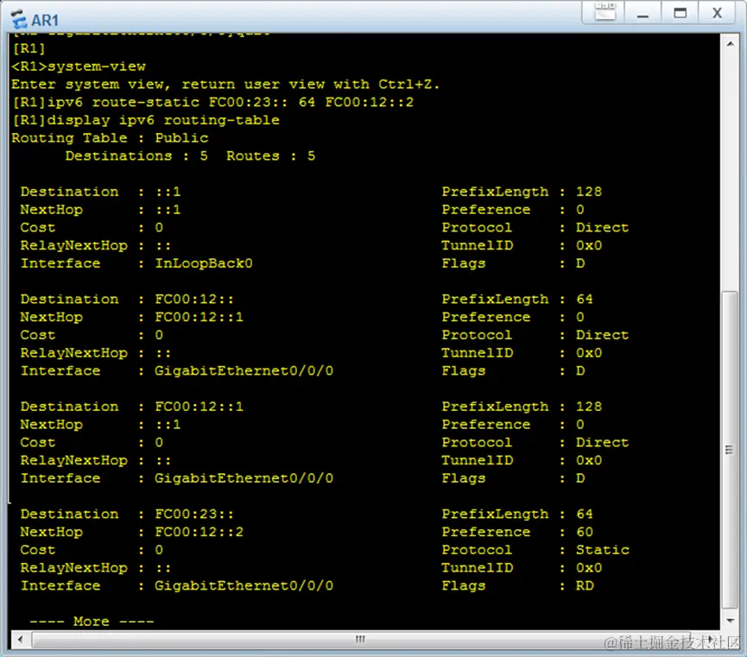Click the horizontal scrollbar left arrow
This screenshot has height=657, width=747.
tap(20, 640)
